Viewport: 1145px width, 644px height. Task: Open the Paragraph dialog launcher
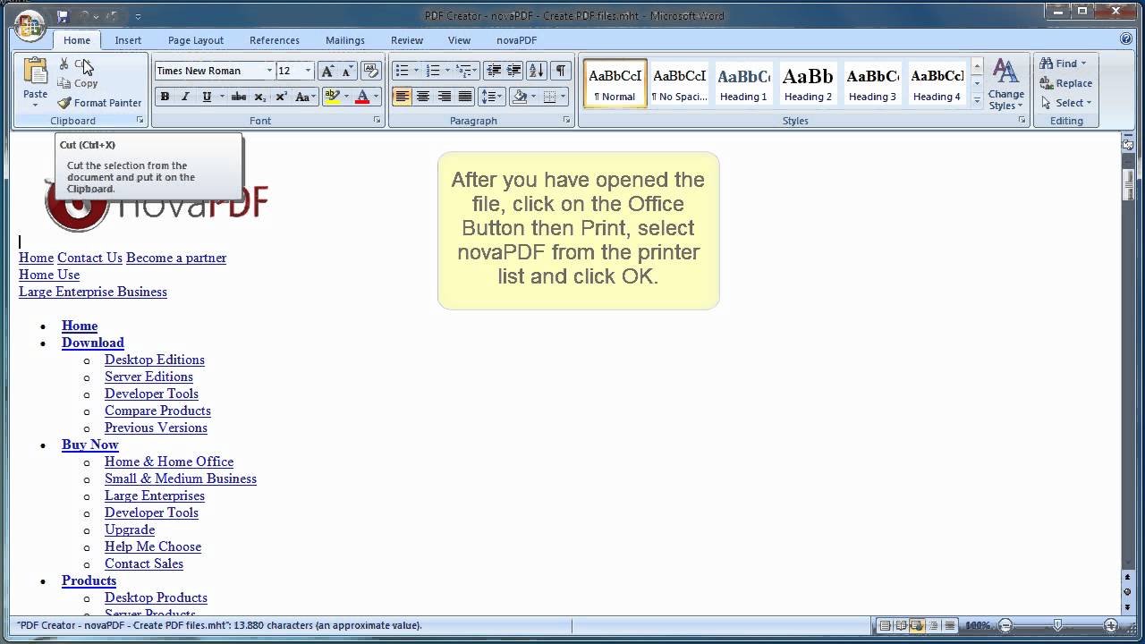pyautogui.click(x=567, y=120)
